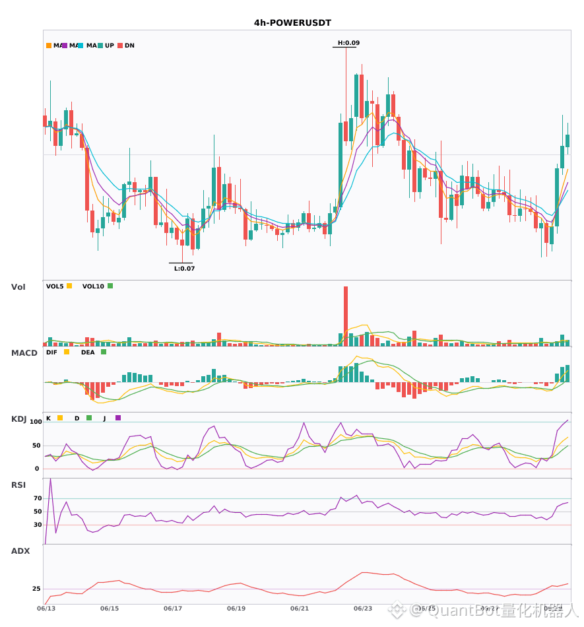Screen dimensions: 584x627
Task: Click the 06/19 date axis label
Action: point(236,609)
